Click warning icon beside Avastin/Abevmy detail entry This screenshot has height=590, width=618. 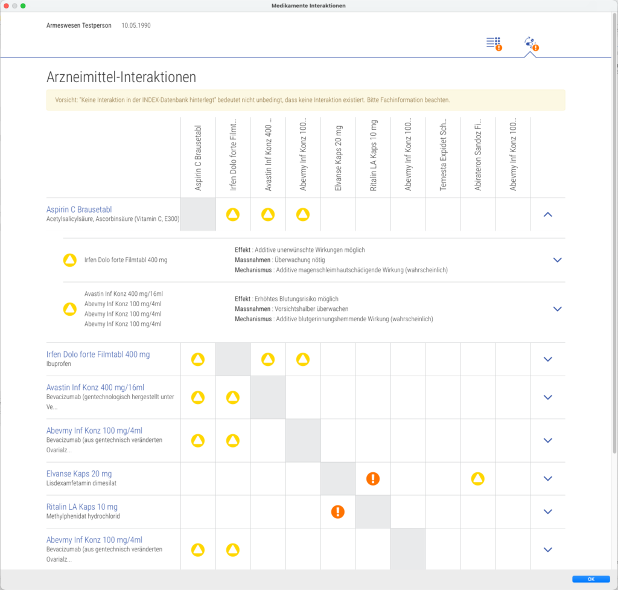click(x=70, y=309)
